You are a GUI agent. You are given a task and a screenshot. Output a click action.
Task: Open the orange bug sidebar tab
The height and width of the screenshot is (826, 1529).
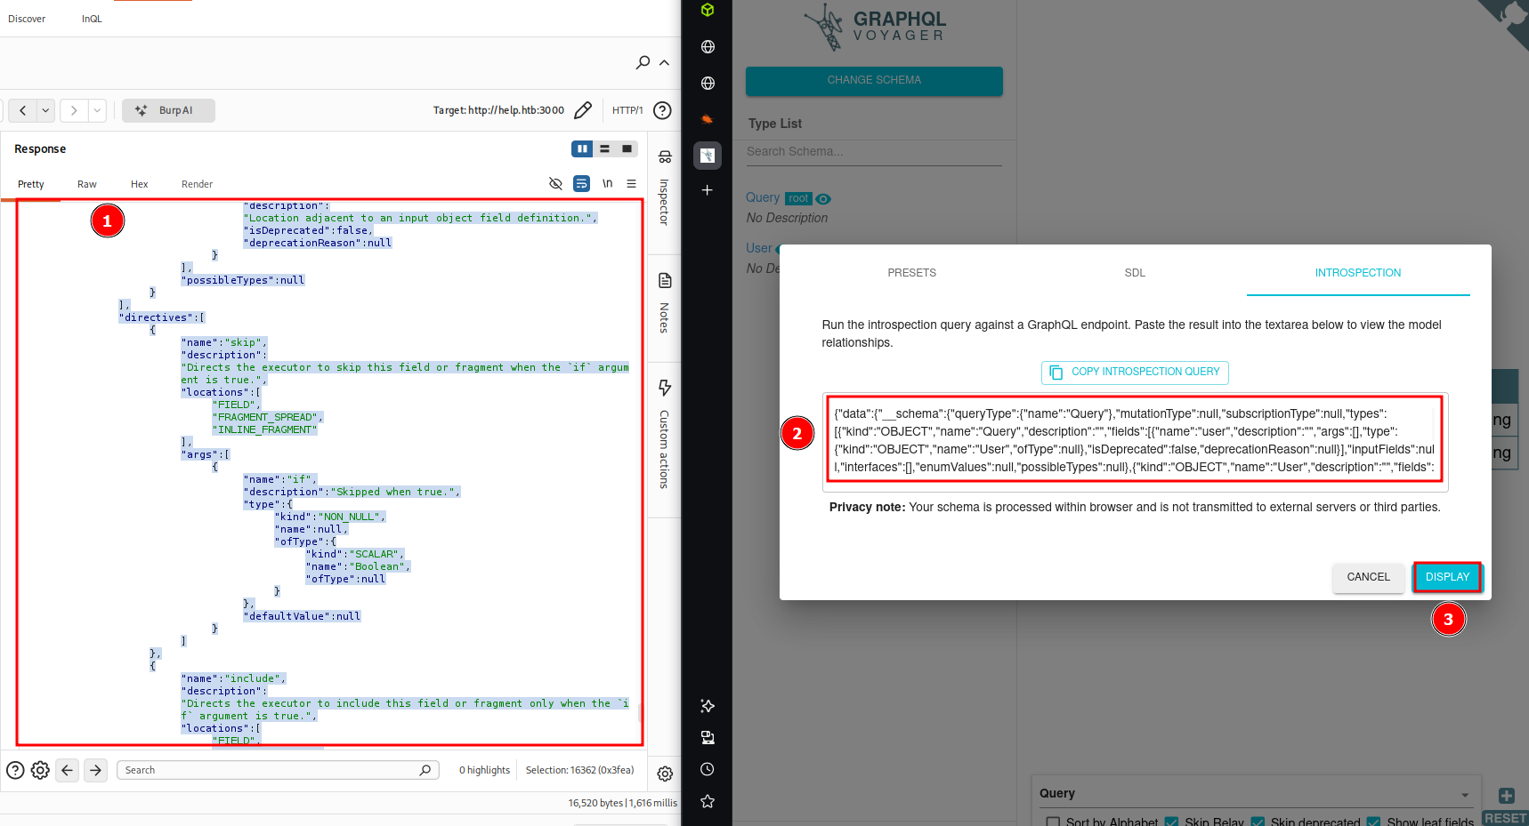click(708, 119)
